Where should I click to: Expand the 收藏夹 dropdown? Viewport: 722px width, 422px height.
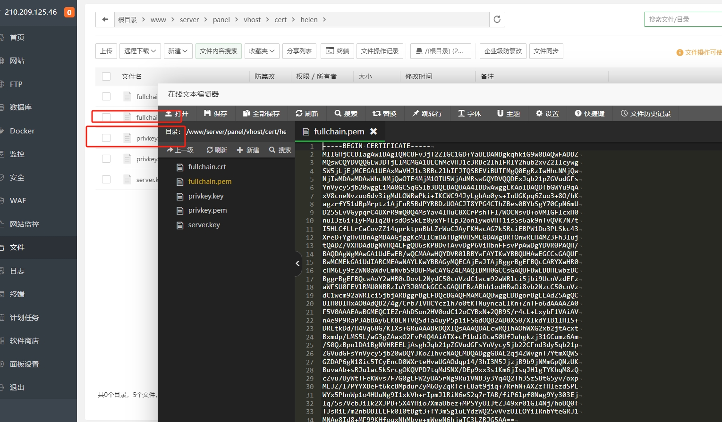pyautogui.click(x=262, y=51)
